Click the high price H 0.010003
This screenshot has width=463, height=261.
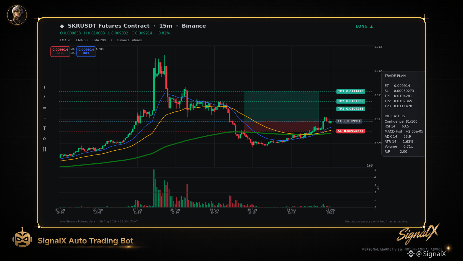[94, 33]
